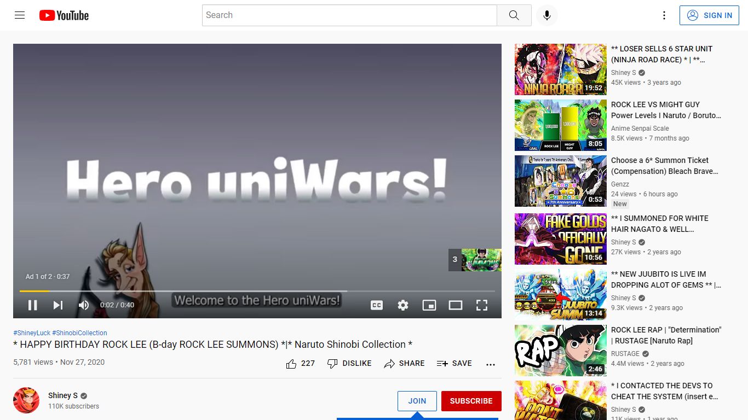Image resolution: width=748 pixels, height=420 pixels.
Task: Open the ROCK LEE RAP video thumbnail
Action: click(561, 351)
